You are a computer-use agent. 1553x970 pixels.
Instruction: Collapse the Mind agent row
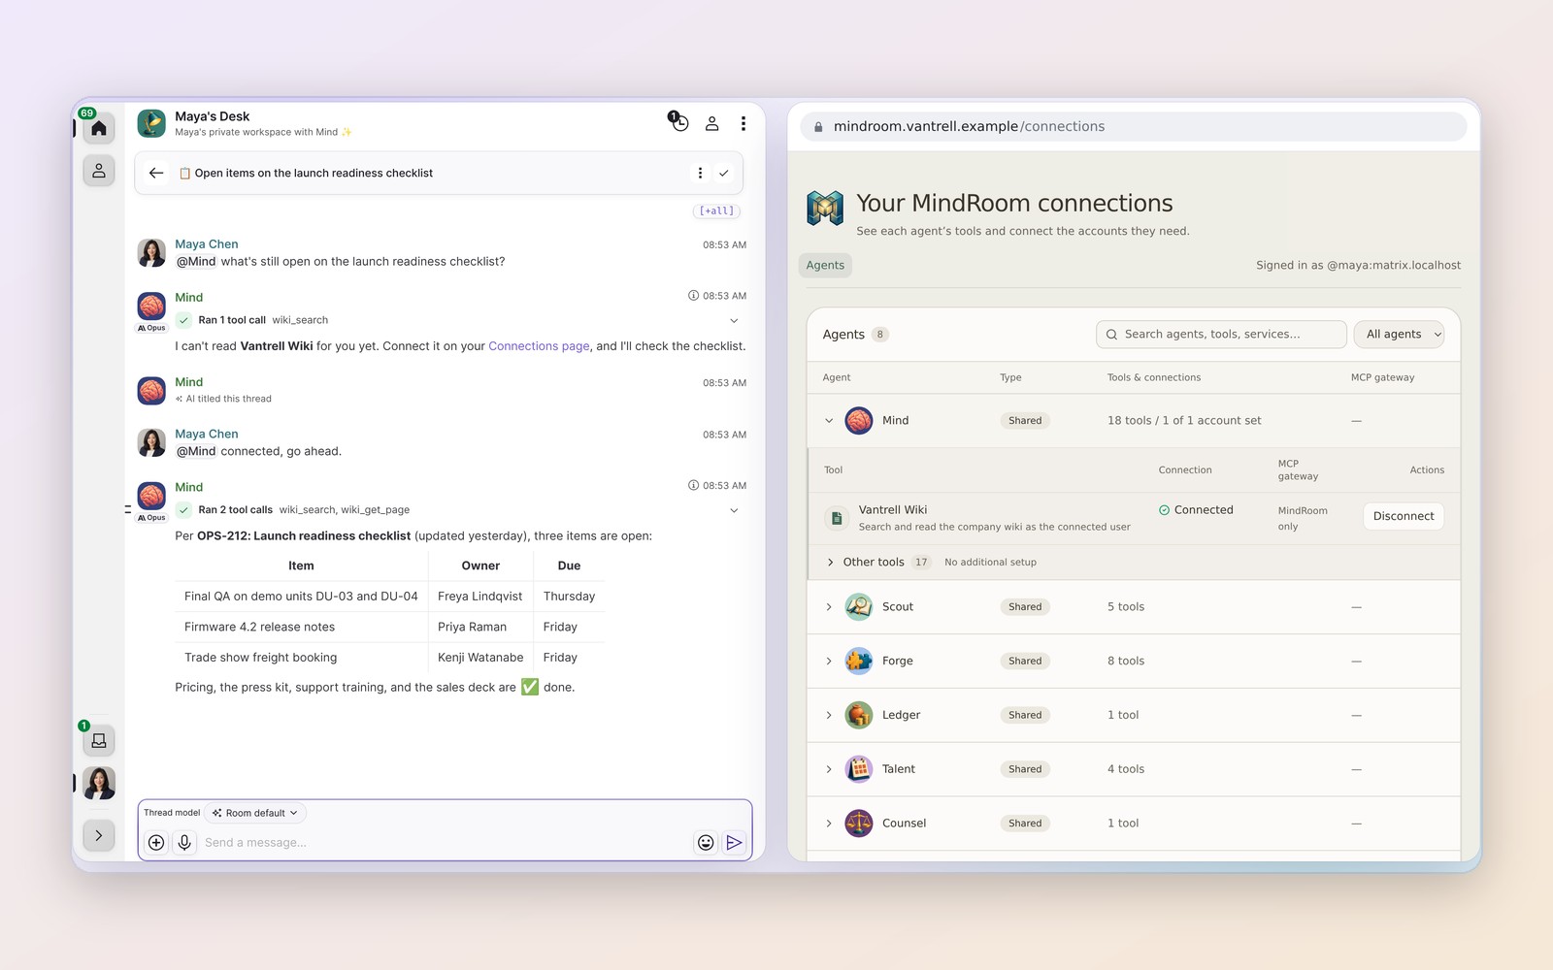829,421
